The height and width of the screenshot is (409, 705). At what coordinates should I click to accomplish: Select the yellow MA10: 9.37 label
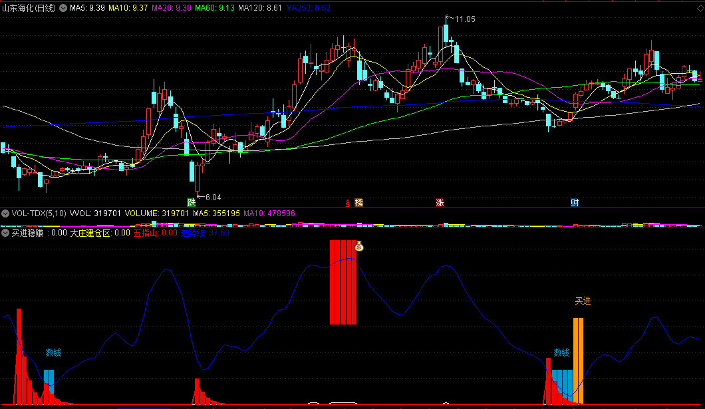click(128, 8)
